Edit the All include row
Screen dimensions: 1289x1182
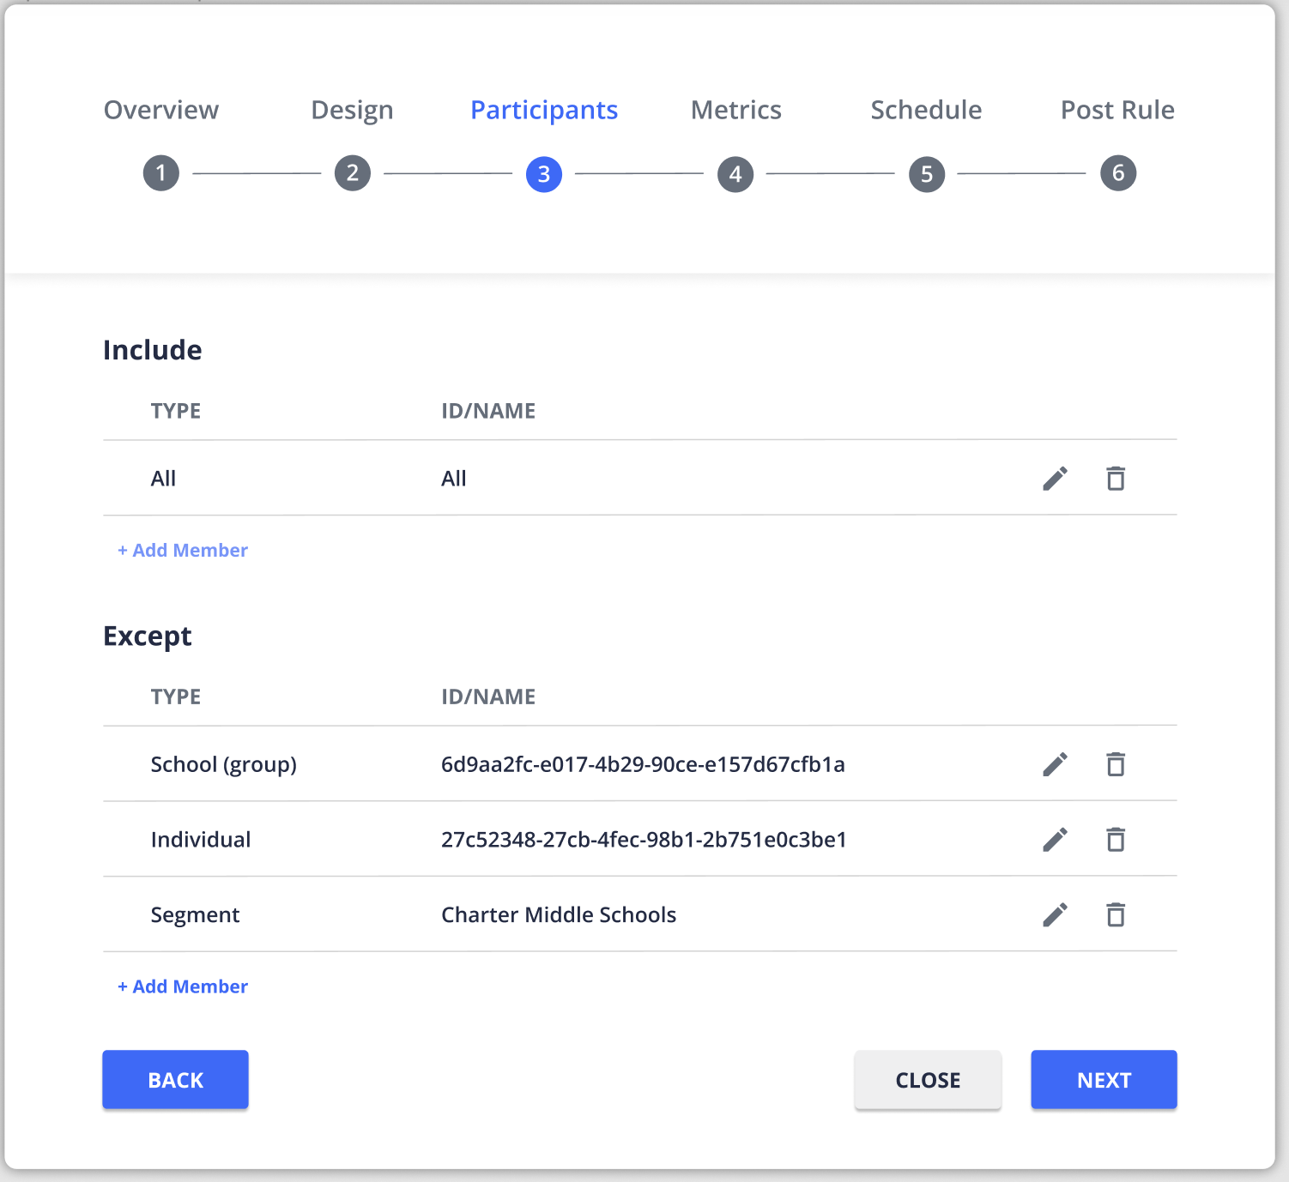pos(1055,479)
